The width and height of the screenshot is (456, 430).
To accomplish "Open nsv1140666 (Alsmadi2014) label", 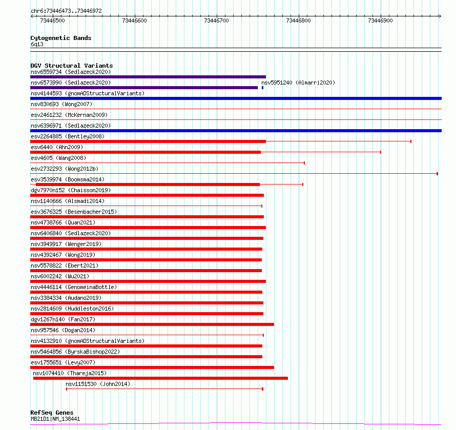I will point(68,201).
